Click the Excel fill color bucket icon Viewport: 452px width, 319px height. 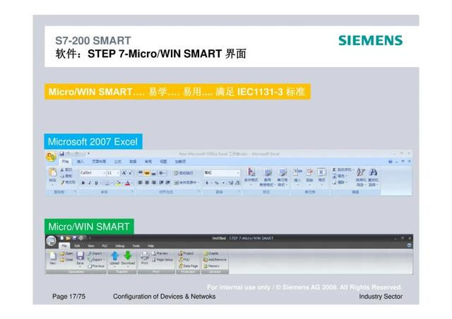pyautogui.click(x=118, y=183)
